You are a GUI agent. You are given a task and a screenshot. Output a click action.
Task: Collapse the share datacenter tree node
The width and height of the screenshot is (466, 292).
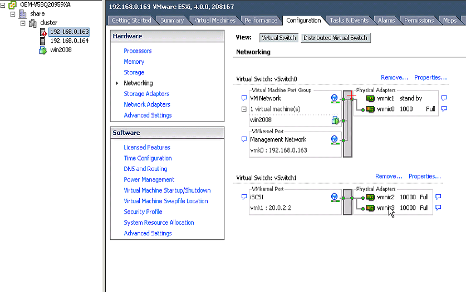[x=12, y=14]
